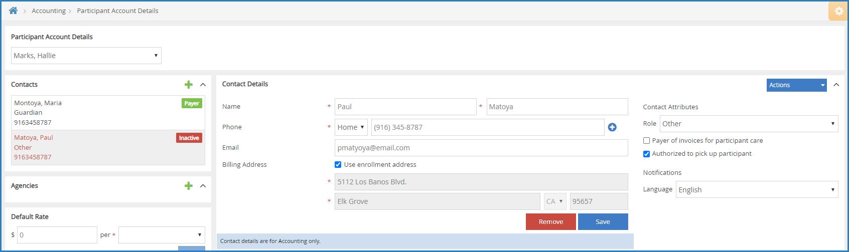Save the contact details
Image resolution: width=849 pixels, height=252 pixels.
pyautogui.click(x=603, y=222)
